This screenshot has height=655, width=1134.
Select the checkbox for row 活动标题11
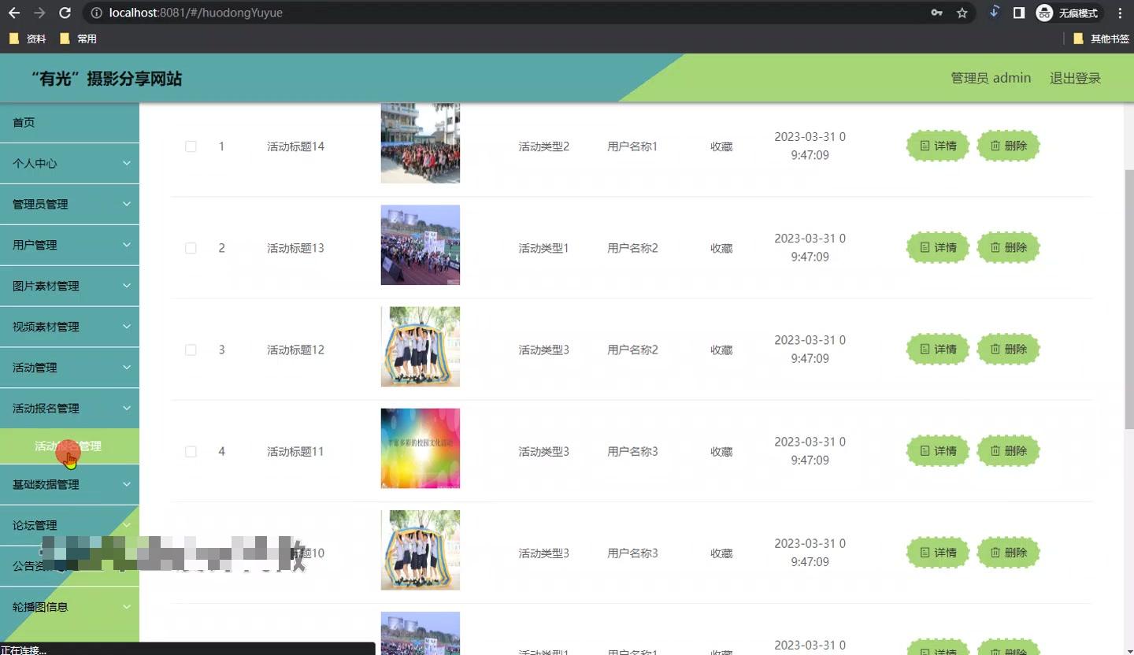click(191, 451)
